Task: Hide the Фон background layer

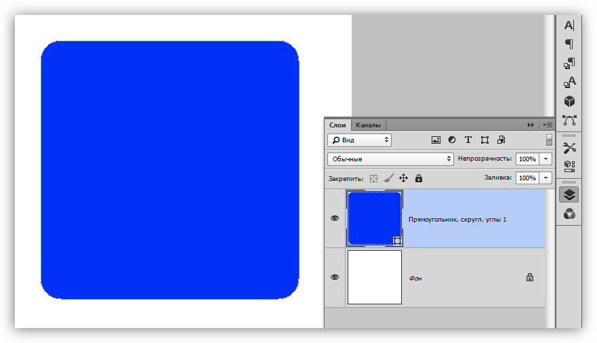Action: point(335,277)
